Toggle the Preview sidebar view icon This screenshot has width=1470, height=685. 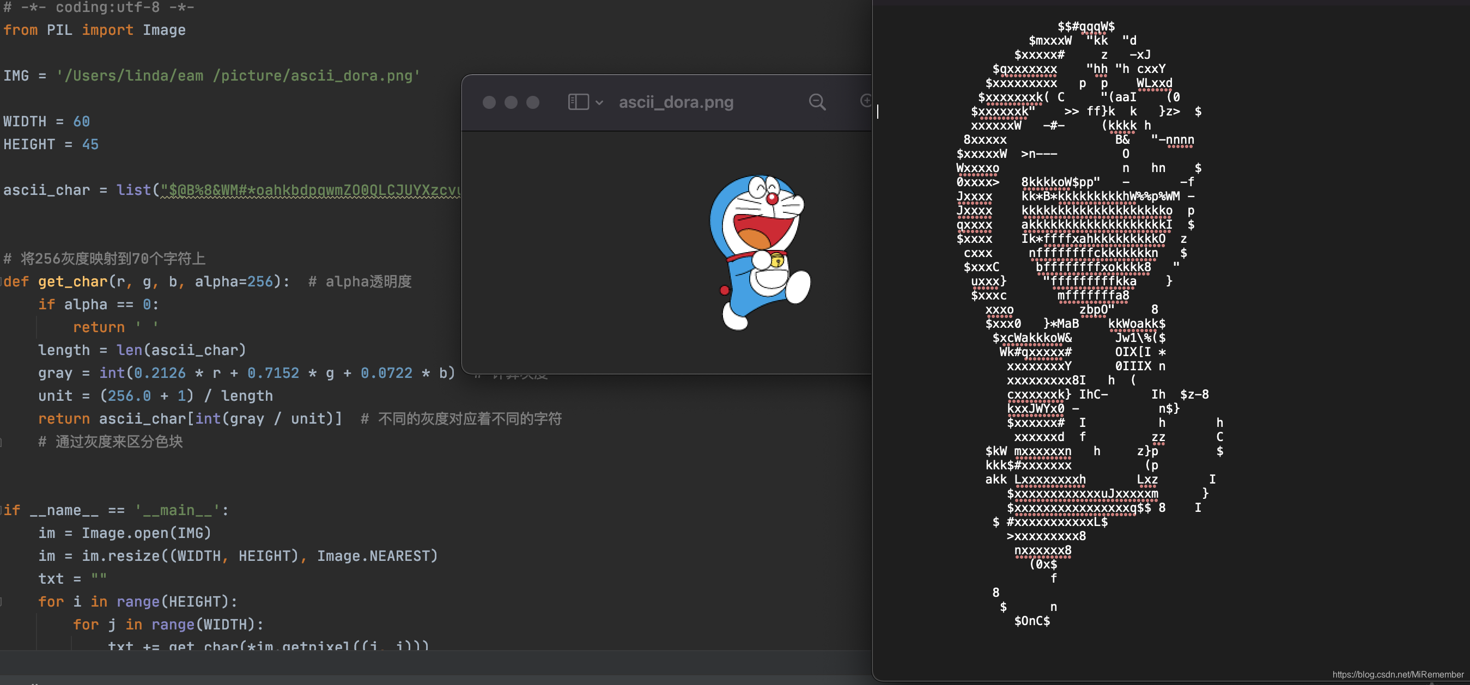578,102
